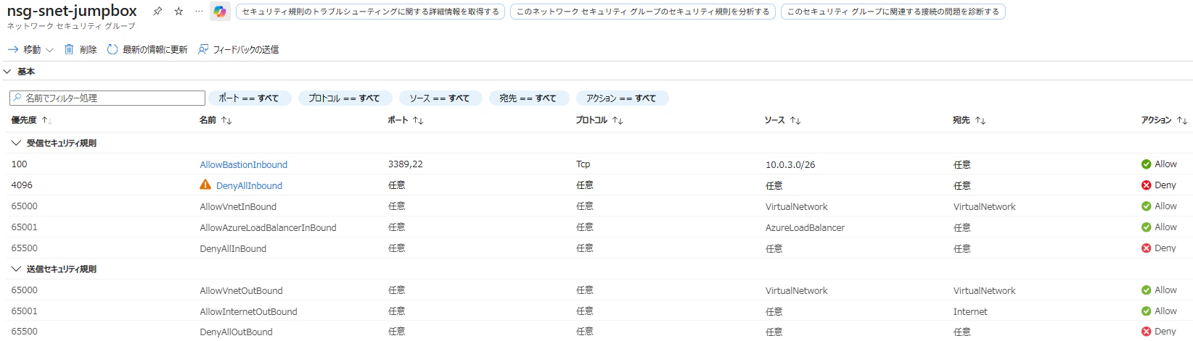Screen dimensions: 1193x341
Task: Open the Copilot icon next to title
Action: tap(220, 12)
